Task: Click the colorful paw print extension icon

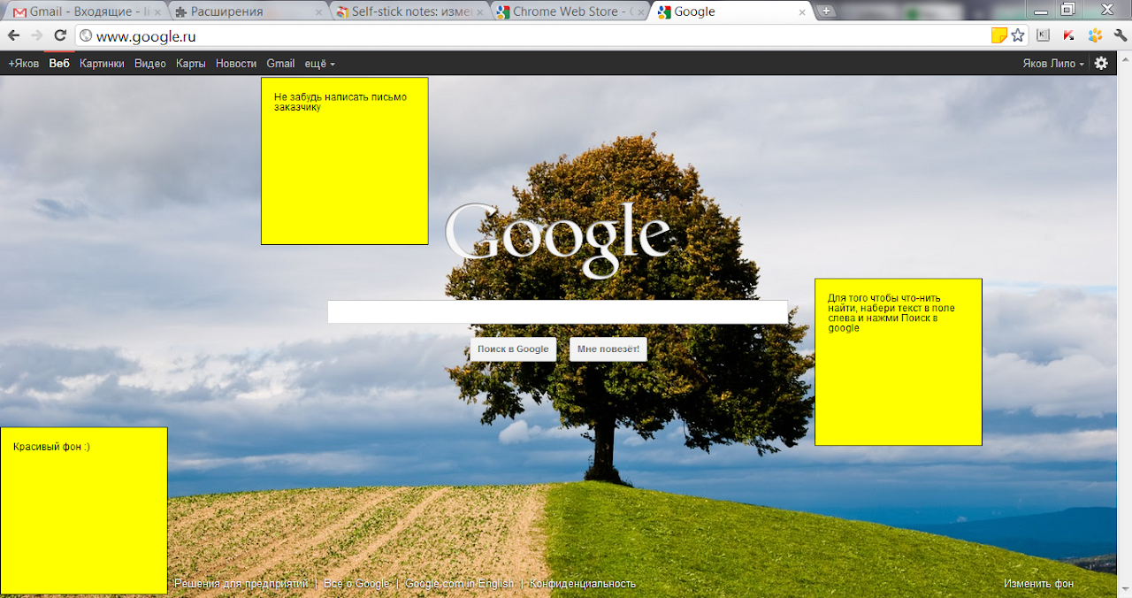Action: click(x=1095, y=36)
